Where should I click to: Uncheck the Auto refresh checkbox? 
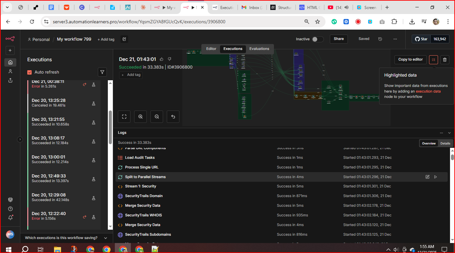[29, 72]
